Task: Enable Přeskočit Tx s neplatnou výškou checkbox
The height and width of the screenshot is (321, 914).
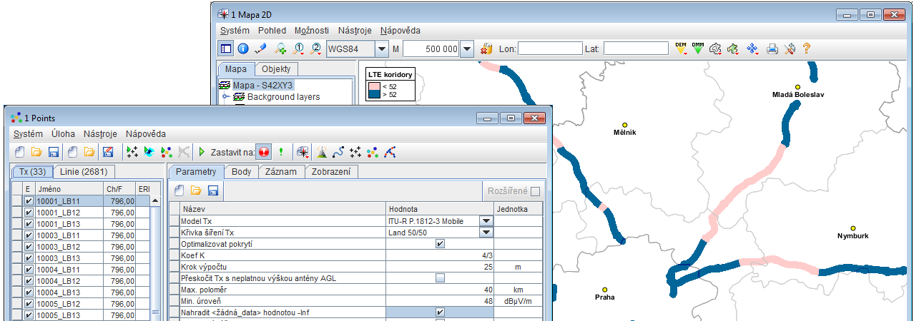Action: coord(440,277)
